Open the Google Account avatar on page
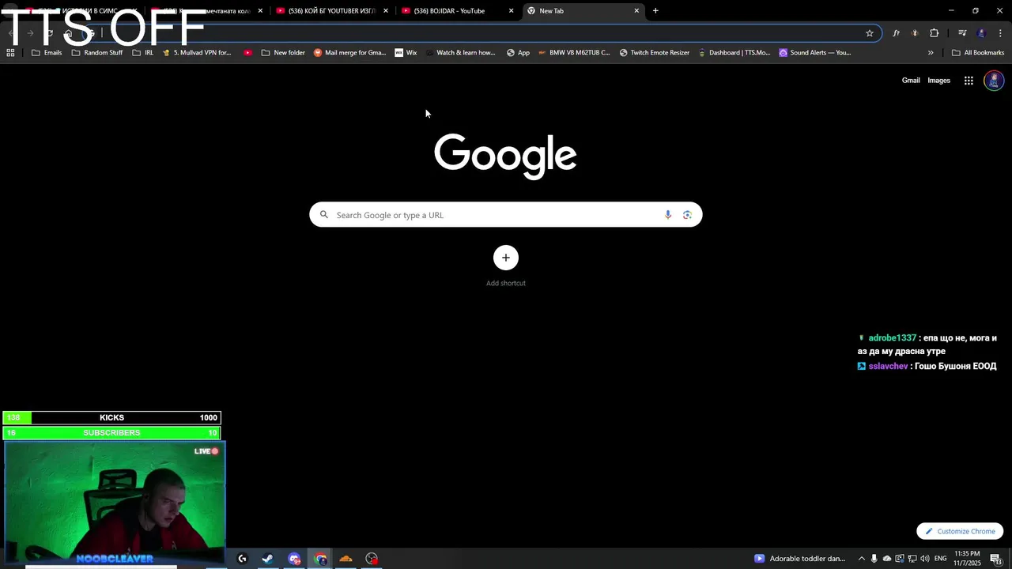This screenshot has height=569, width=1012. [x=994, y=81]
